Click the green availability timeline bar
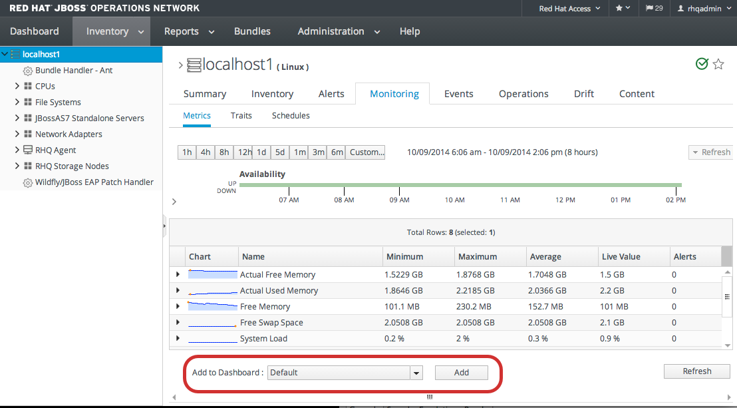Viewport: 737px width, 408px height. 460,185
